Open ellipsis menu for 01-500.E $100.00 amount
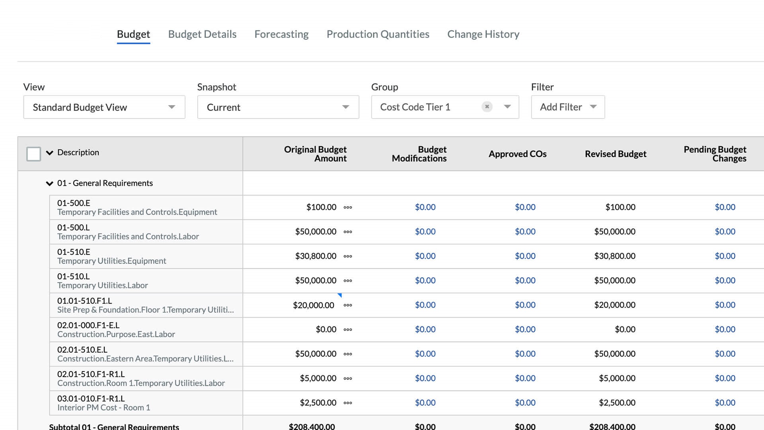This screenshot has width=764, height=430. (348, 207)
